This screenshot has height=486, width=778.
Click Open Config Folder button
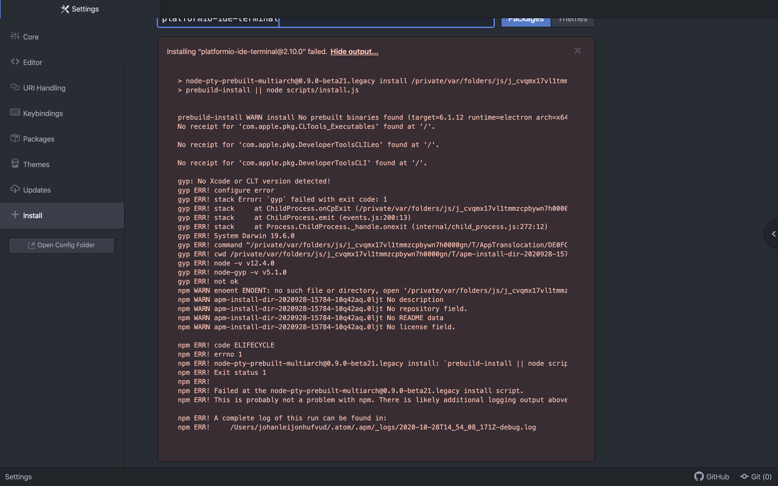[x=62, y=245]
